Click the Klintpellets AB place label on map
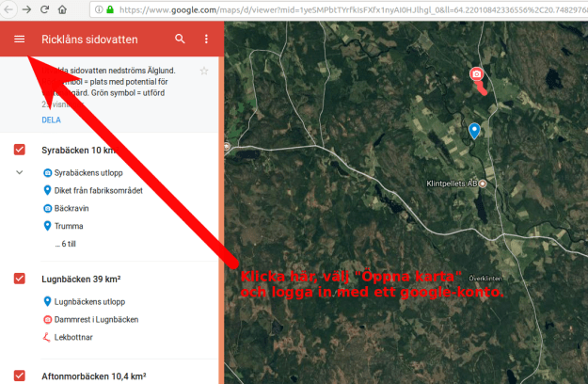This screenshot has height=384, width=588. 452,184
